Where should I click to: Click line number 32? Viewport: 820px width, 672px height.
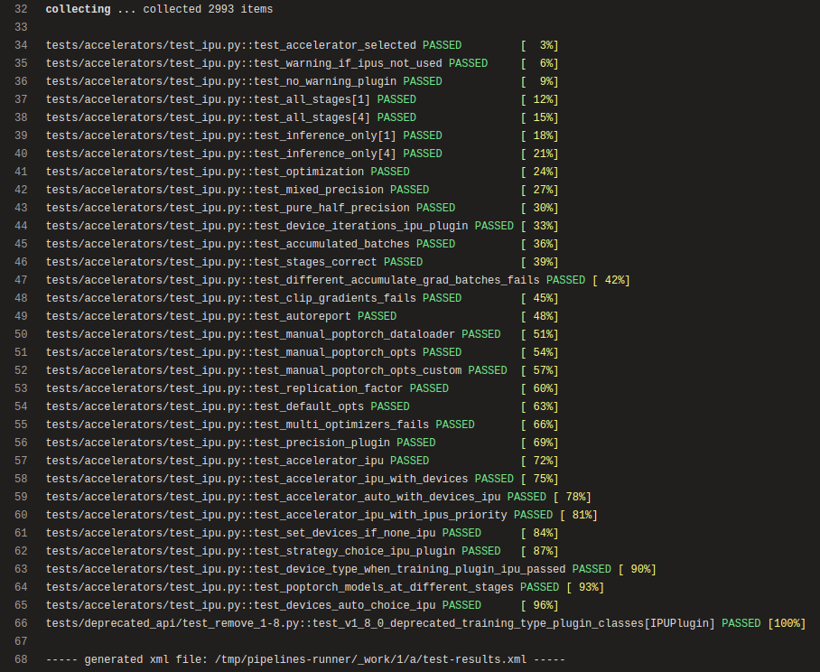pyautogui.click(x=21, y=9)
